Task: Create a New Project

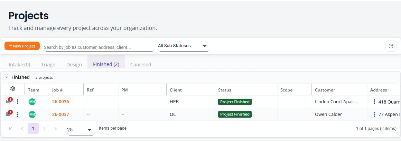Action: tap(22, 46)
